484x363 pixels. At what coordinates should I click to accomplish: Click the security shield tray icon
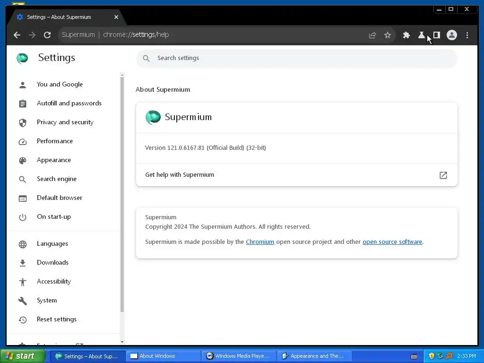point(432,356)
